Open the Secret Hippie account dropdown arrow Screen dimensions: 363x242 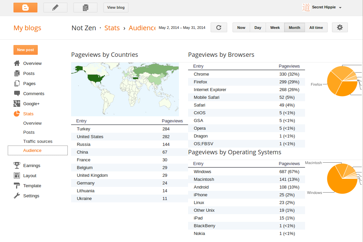point(340,8)
